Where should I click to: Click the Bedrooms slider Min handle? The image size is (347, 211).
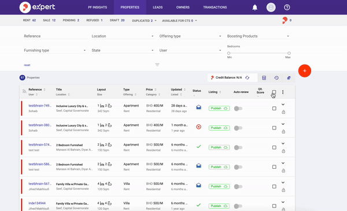pos(228,53)
